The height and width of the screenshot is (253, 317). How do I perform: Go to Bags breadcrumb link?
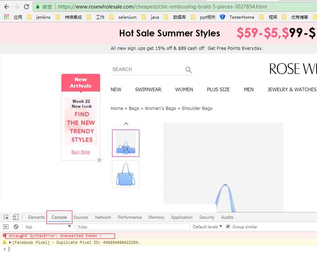(134, 108)
